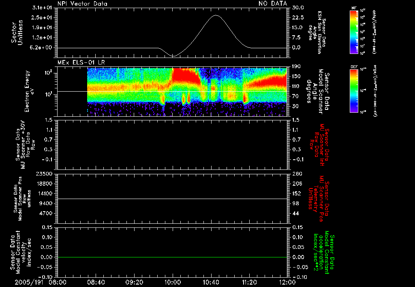Click the '08:40' time axis label
This screenshot has width=415, height=287.
96,282
